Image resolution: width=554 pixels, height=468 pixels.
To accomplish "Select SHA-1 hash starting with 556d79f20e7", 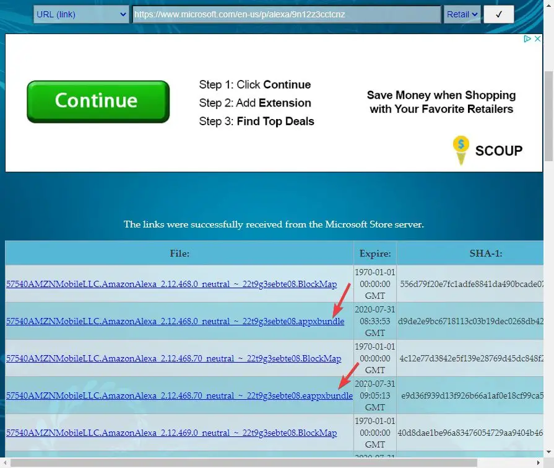I will click(471, 284).
